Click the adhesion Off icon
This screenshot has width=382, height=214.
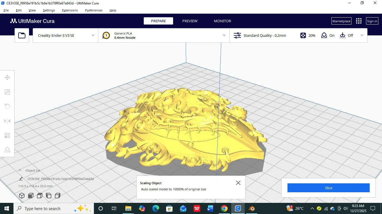point(343,35)
